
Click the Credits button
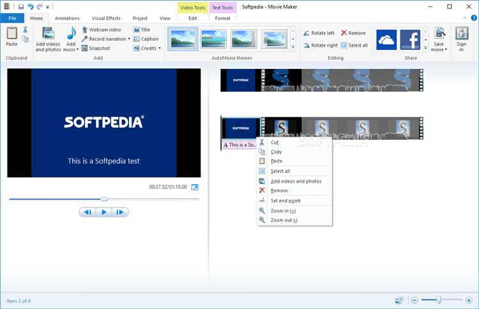point(145,49)
